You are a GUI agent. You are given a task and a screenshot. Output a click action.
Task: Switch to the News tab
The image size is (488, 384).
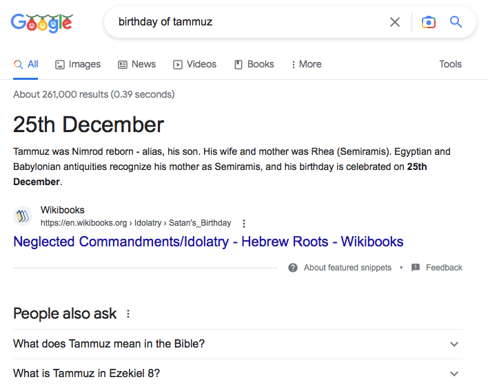pos(136,64)
